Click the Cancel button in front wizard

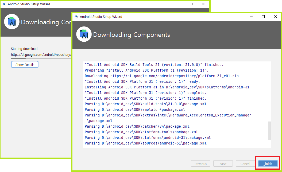pyautogui.click(x=245, y=164)
